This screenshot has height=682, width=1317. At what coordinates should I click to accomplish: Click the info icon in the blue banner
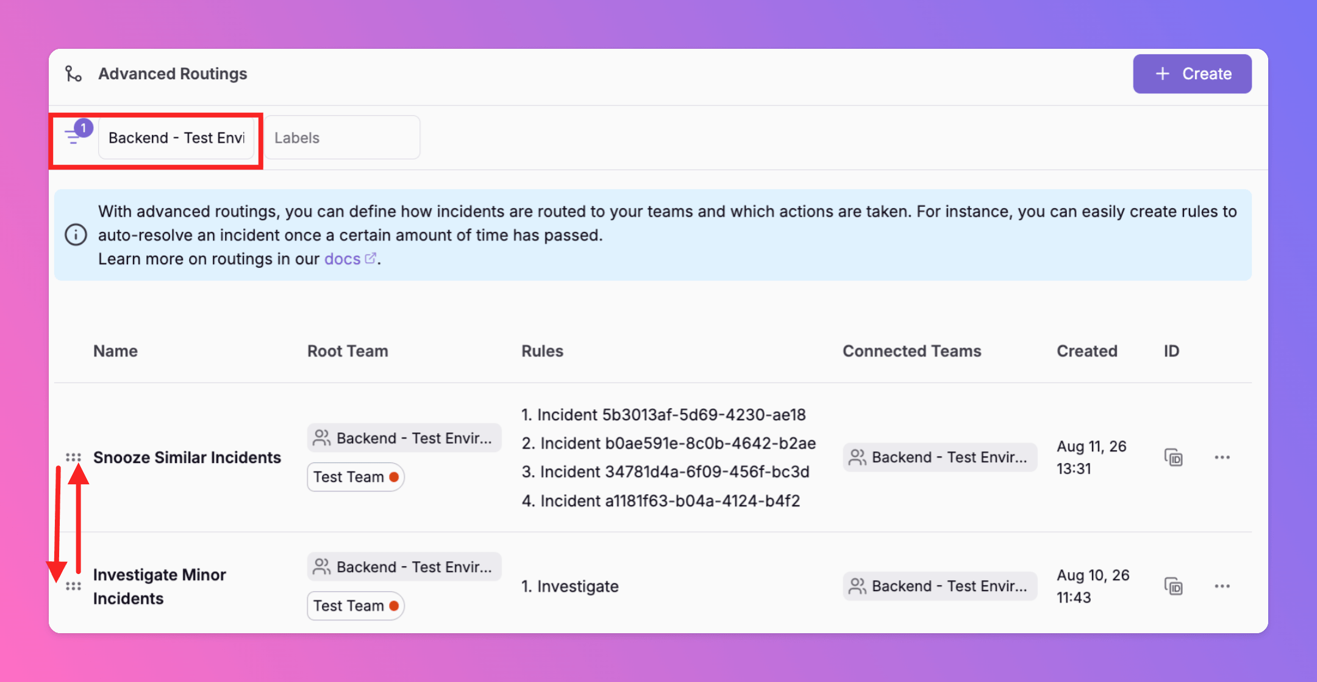click(76, 235)
